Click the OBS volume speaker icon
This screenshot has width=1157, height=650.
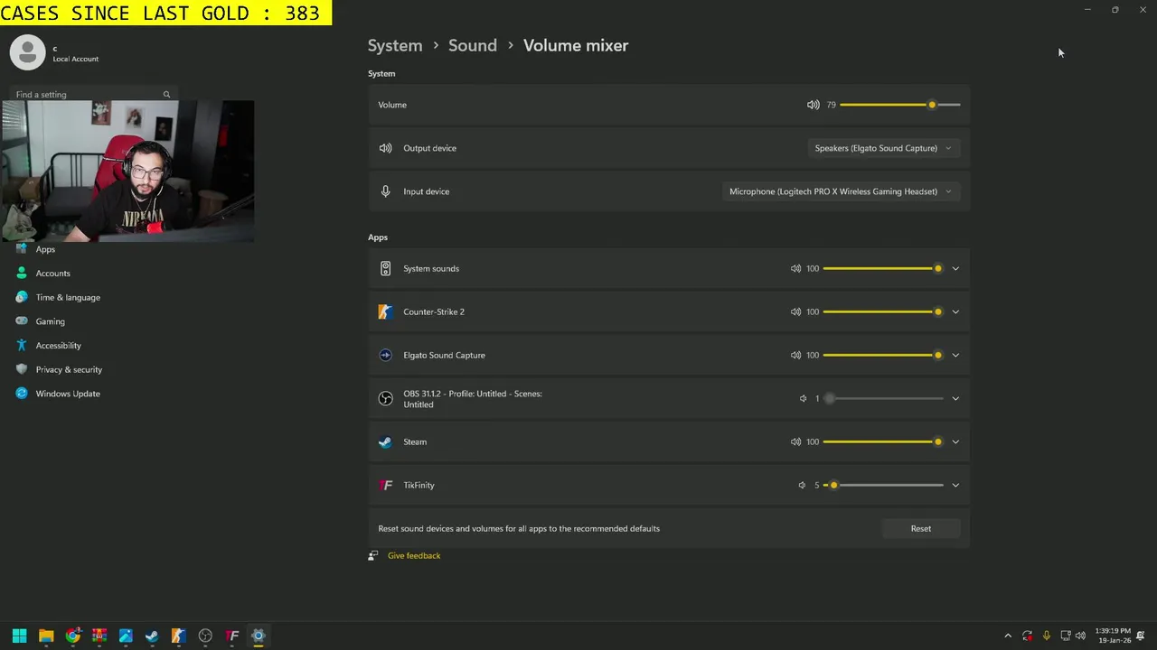coord(803,398)
